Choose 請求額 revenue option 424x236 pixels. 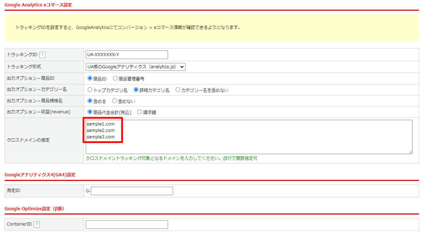[x=140, y=112]
